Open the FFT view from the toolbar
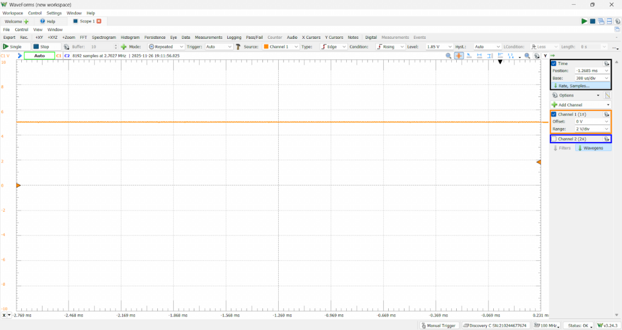This screenshot has width=622, height=330. coord(83,37)
